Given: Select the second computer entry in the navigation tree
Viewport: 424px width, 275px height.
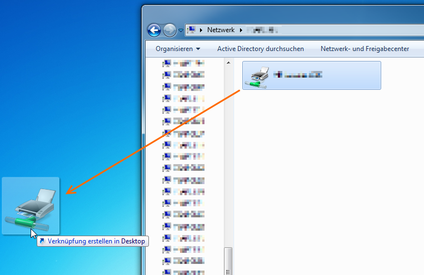Looking at the screenshot, I should point(167,75).
